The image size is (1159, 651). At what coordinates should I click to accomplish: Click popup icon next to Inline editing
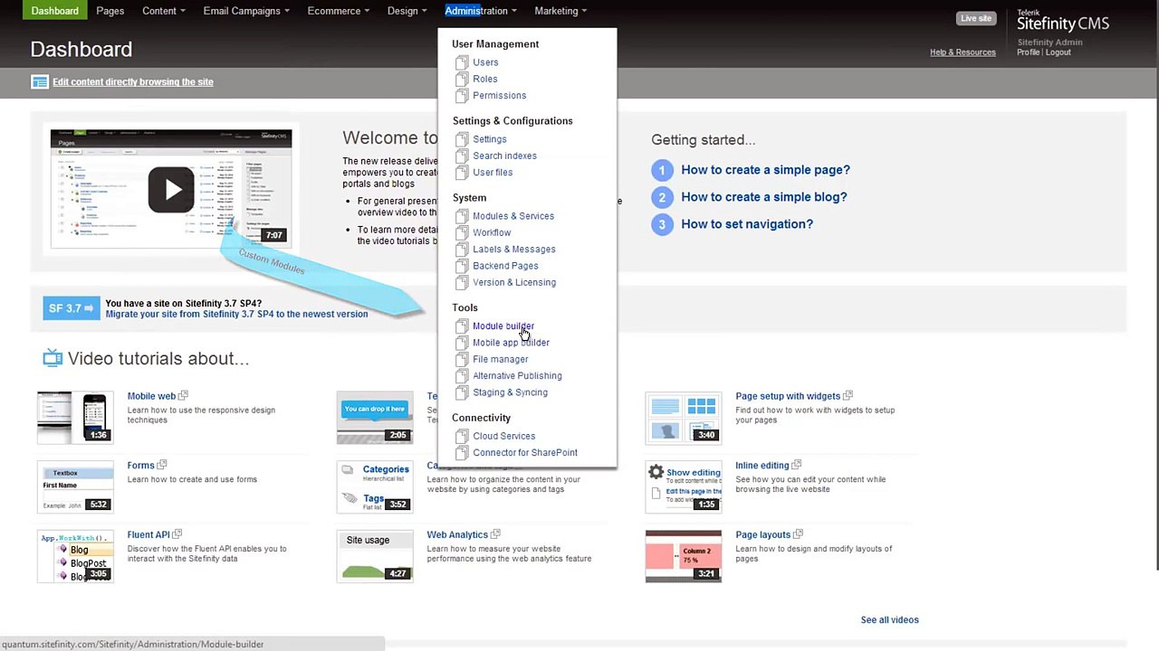click(797, 465)
